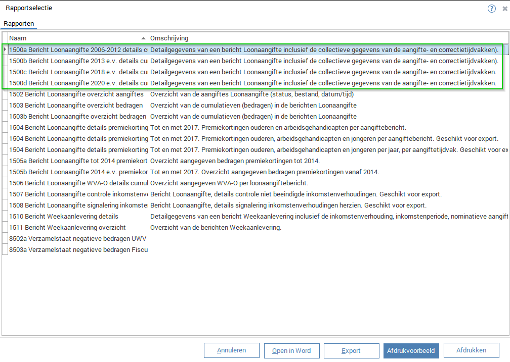Open the Afdrukvoorbeeld print preview
The width and height of the screenshot is (510, 362).
(411, 350)
